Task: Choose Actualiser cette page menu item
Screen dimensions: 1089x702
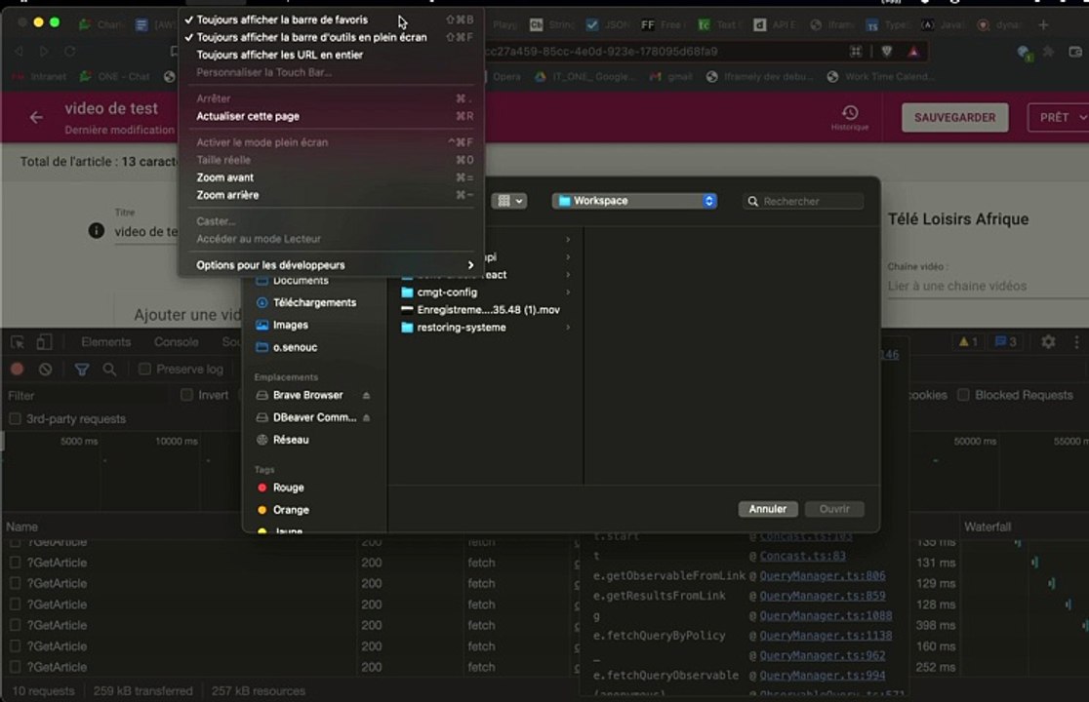Action: (x=330, y=116)
